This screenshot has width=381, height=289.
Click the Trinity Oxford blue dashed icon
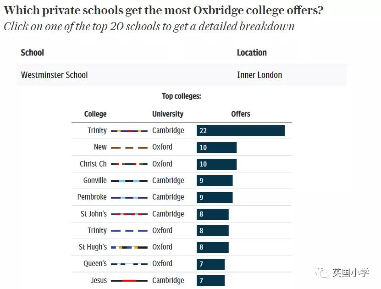point(129,231)
